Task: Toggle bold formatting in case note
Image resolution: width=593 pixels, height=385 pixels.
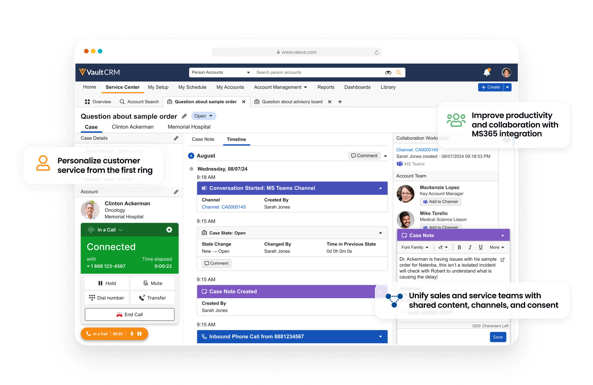Action: click(x=459, y=248)
